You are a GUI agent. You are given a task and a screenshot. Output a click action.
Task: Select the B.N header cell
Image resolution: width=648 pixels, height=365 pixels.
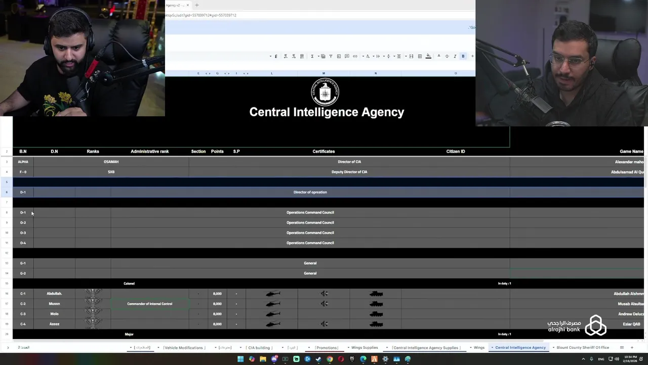(x=23, y=152)
